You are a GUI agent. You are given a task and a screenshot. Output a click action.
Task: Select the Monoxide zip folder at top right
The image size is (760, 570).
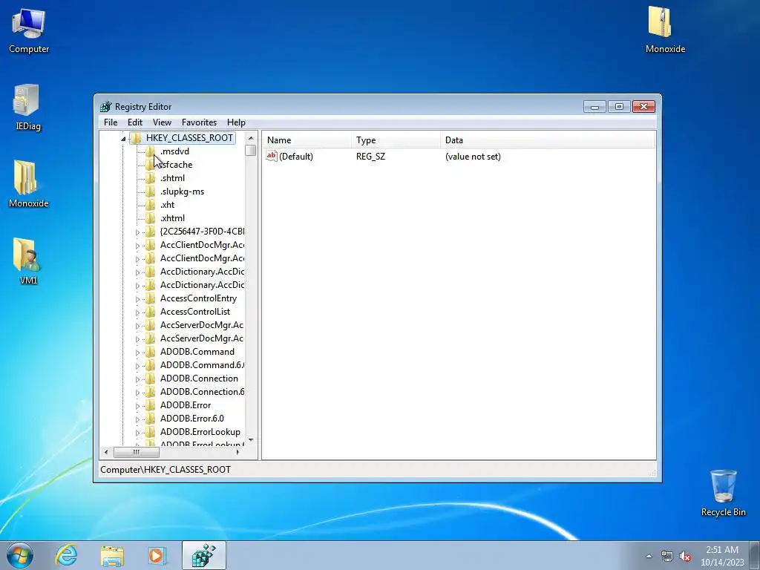click(665, 29)
